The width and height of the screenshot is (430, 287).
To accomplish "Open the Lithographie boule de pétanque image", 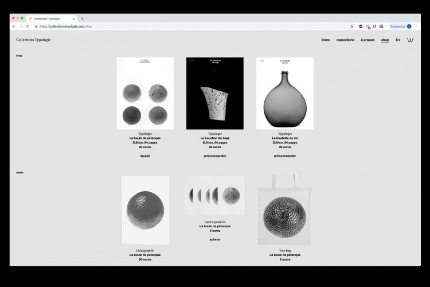I will click(x=146, y=210).
